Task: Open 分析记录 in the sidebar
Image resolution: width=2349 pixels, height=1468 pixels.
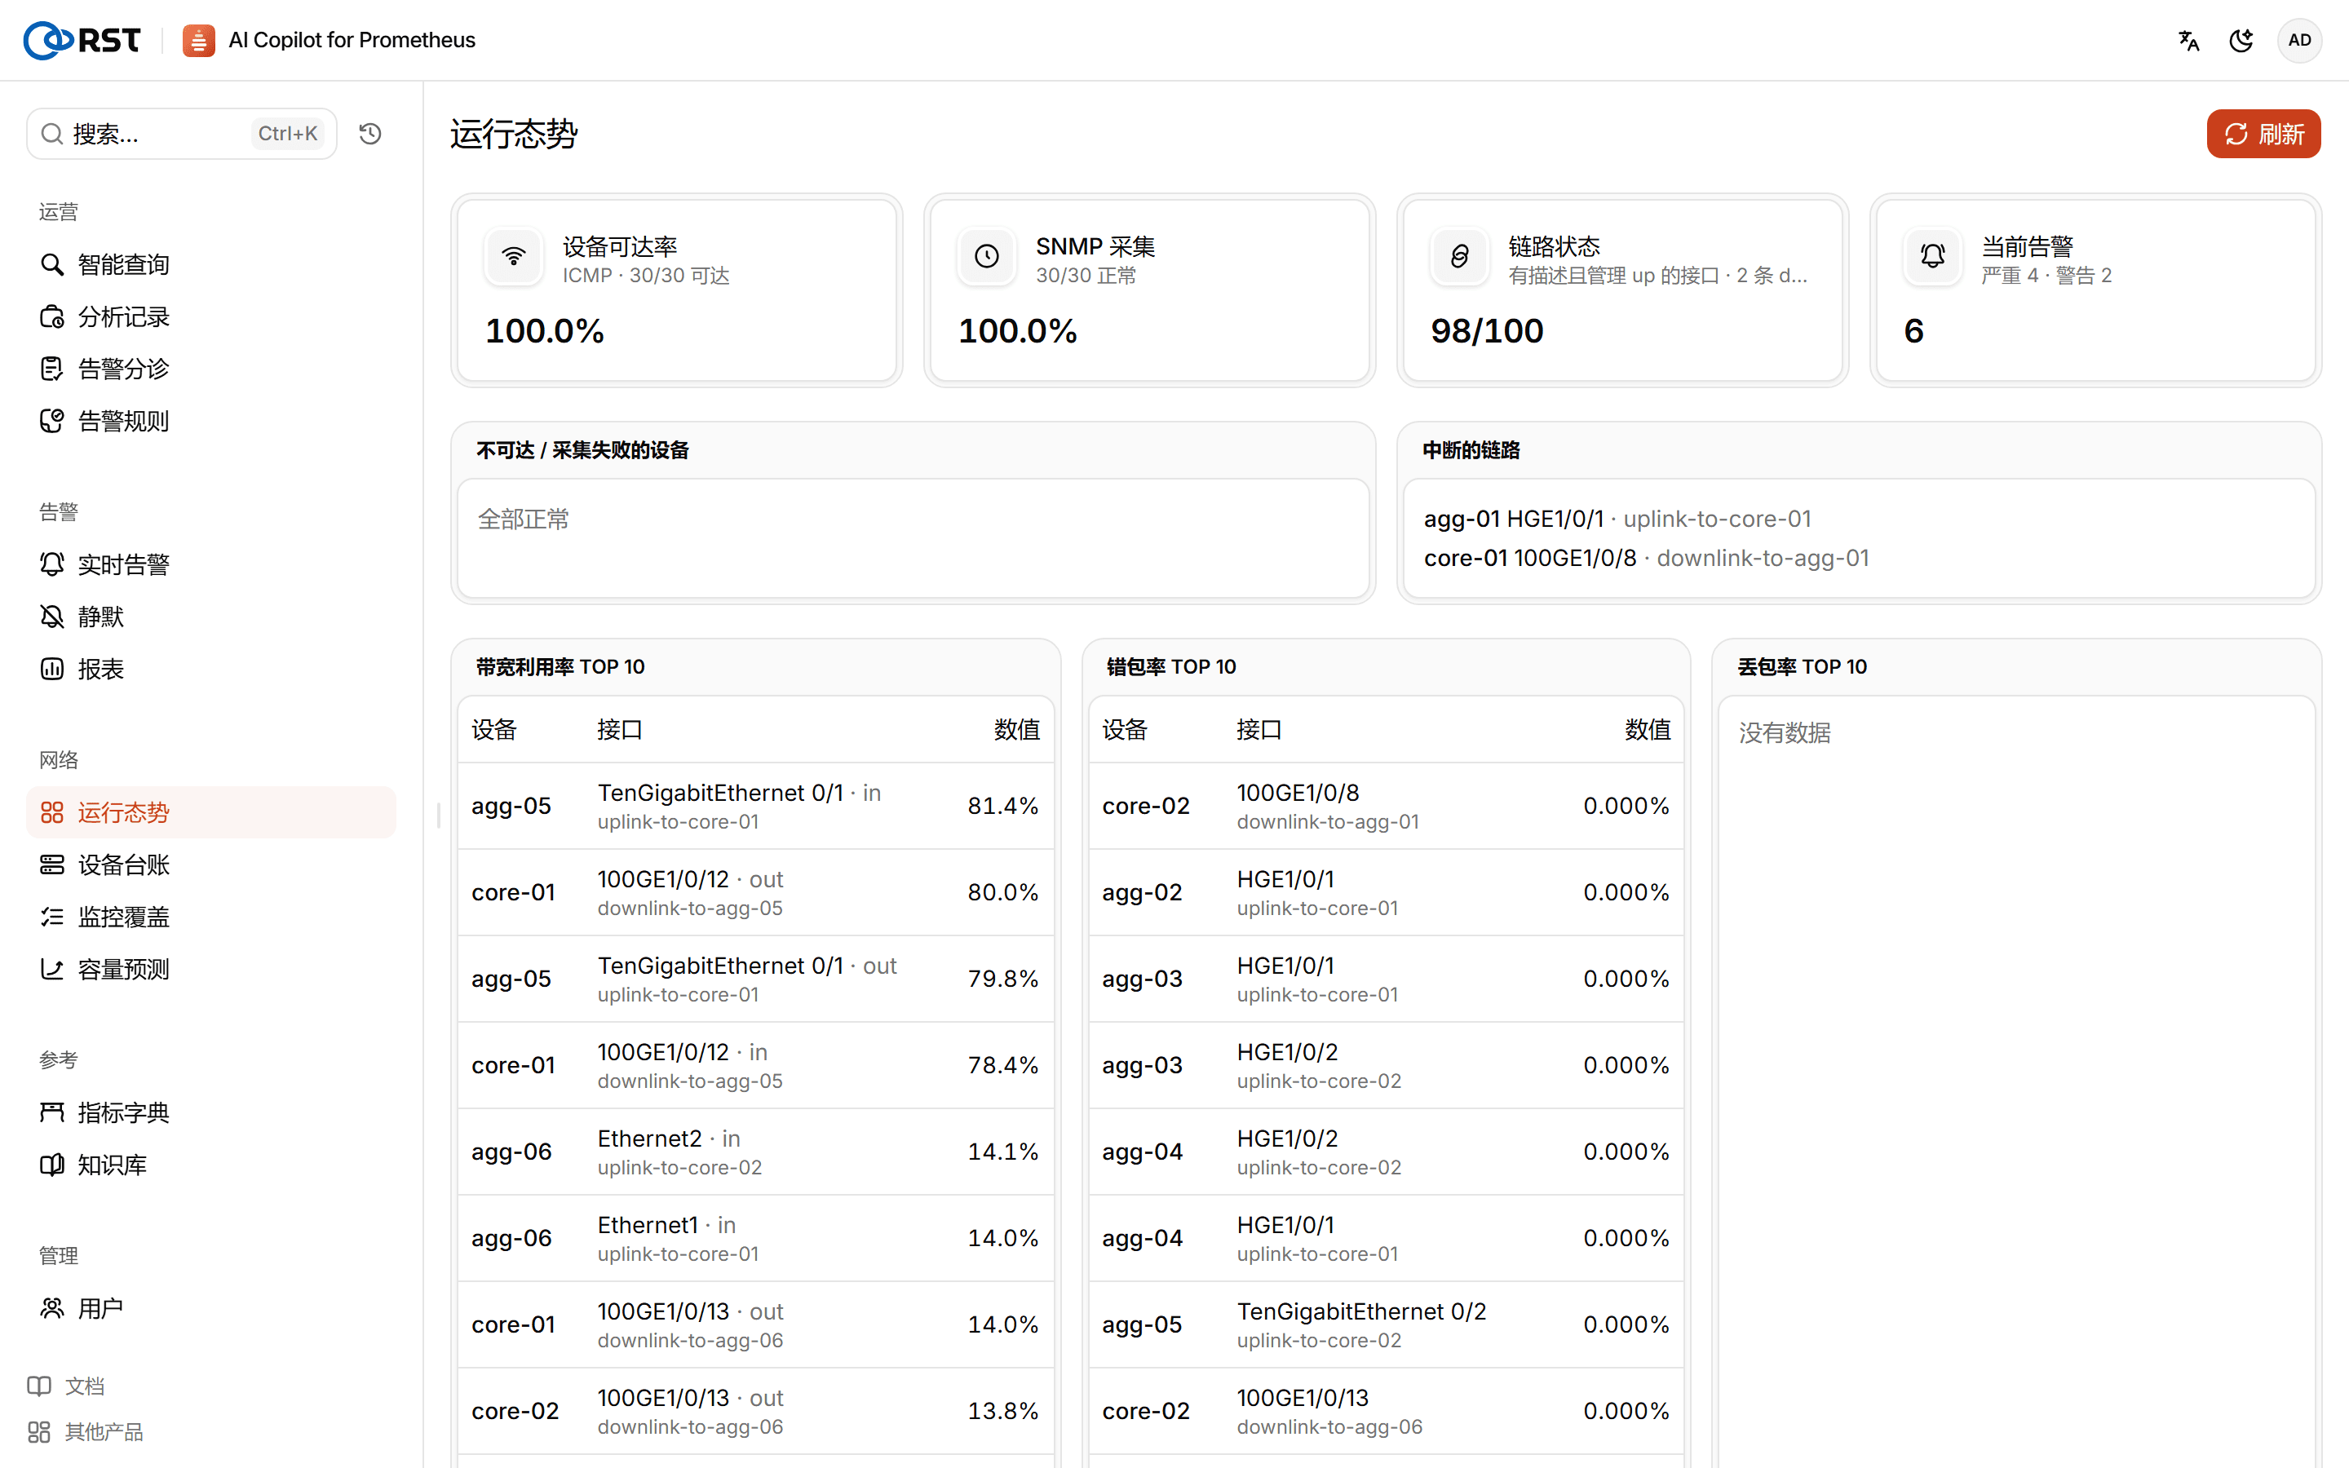Action: click(210, 316)
